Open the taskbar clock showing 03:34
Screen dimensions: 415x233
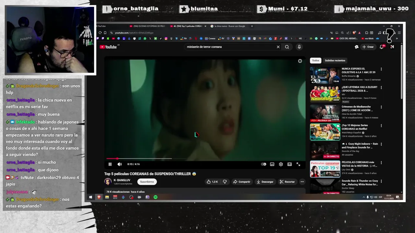pos(389,197)
